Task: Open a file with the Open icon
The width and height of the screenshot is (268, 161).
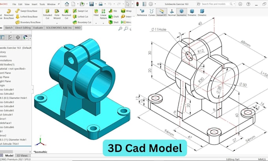Action: pos(82,4)
